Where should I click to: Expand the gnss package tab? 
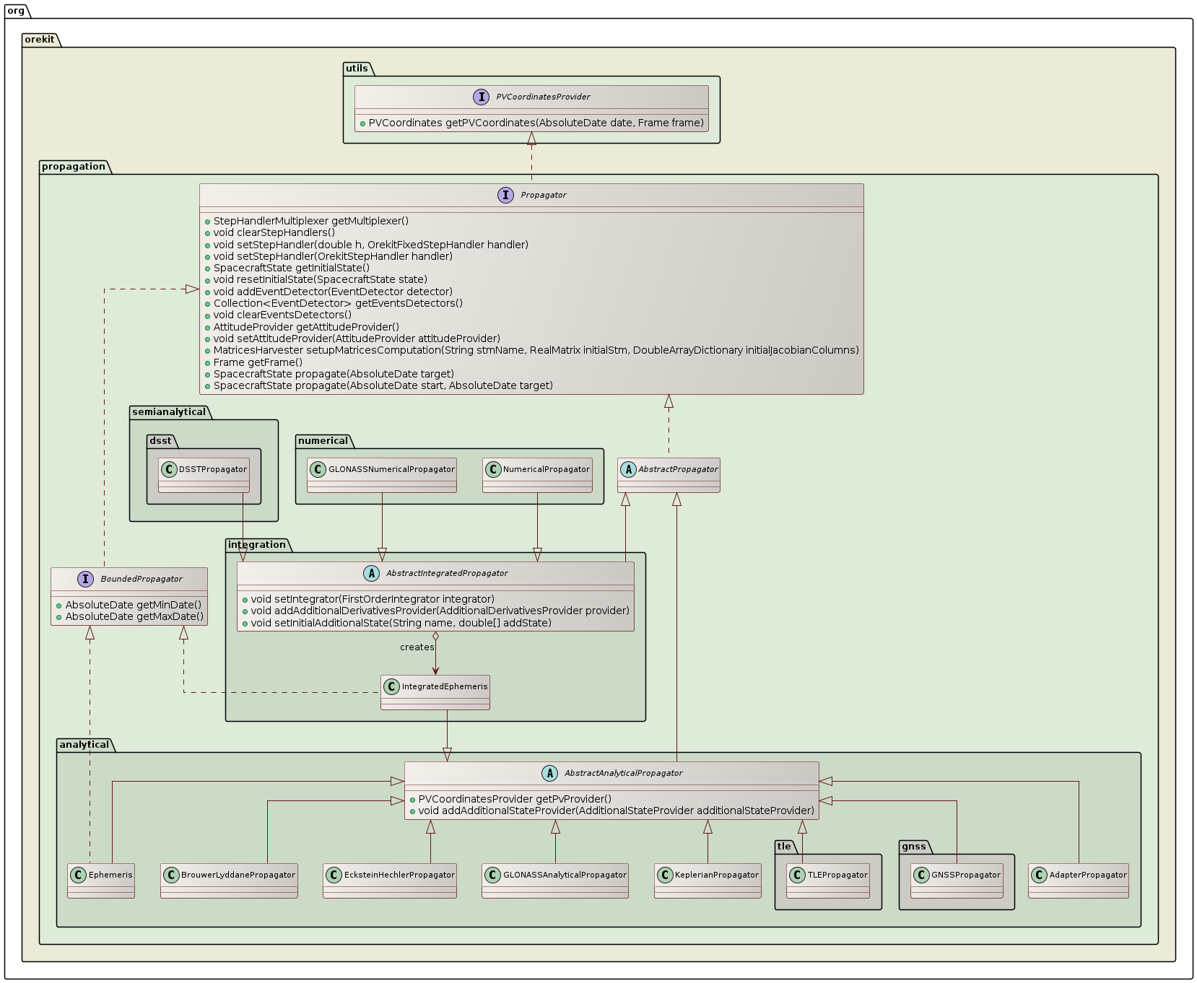913,846
